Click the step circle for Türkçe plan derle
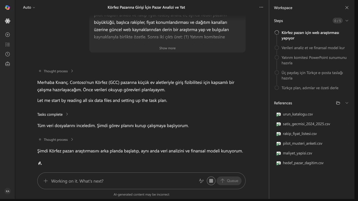The image size is (358, 201). point(277,88)
